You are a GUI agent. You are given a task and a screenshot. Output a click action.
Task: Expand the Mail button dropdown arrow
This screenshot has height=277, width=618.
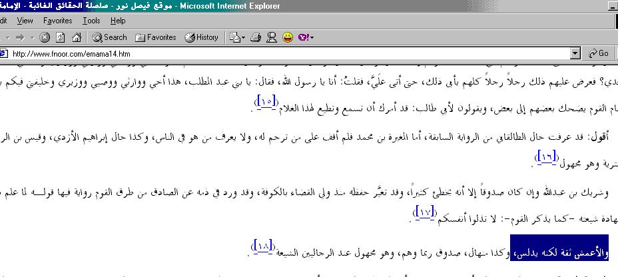[244, 38]
